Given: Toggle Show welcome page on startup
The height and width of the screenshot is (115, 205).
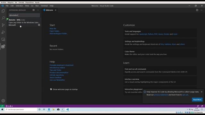Looking at the screenshot, I should tap(51, 89).
